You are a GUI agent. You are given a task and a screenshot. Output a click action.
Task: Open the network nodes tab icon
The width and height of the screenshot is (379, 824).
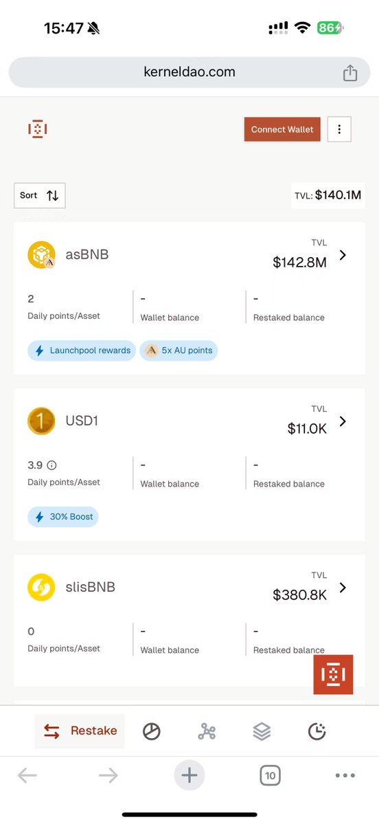pos(207,731)
